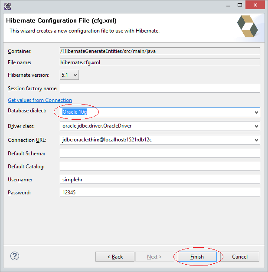Open the help question mark icon
Viewport: 268px width, 272px height.
pos(15,256)
